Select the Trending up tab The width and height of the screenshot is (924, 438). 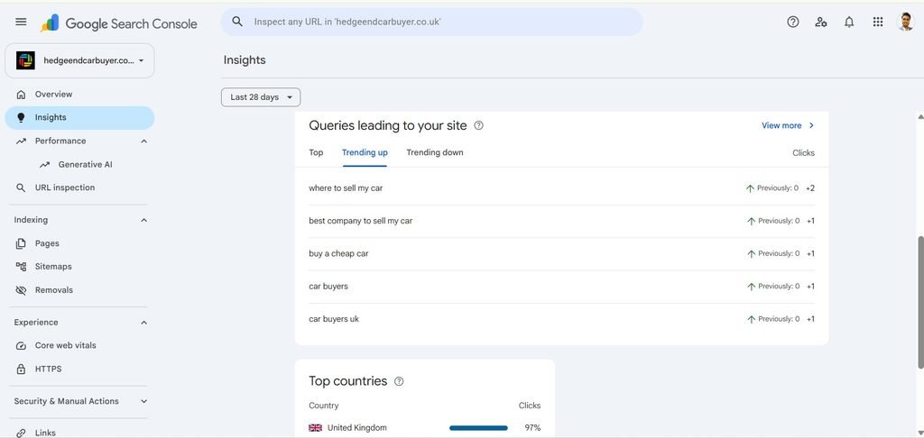click(365, 152)
